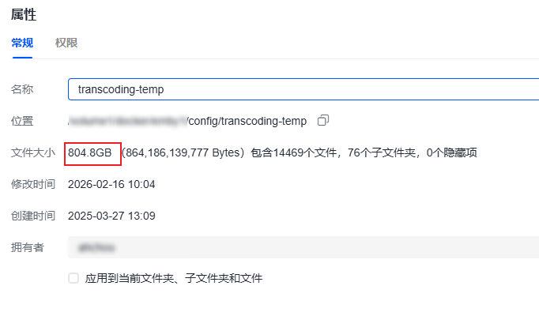The height and width of the screenshot is (331, 539).
Task: Click the 应用到当前文件夹、子文件夹和文件 label text
Action: (x=174, y=278)
